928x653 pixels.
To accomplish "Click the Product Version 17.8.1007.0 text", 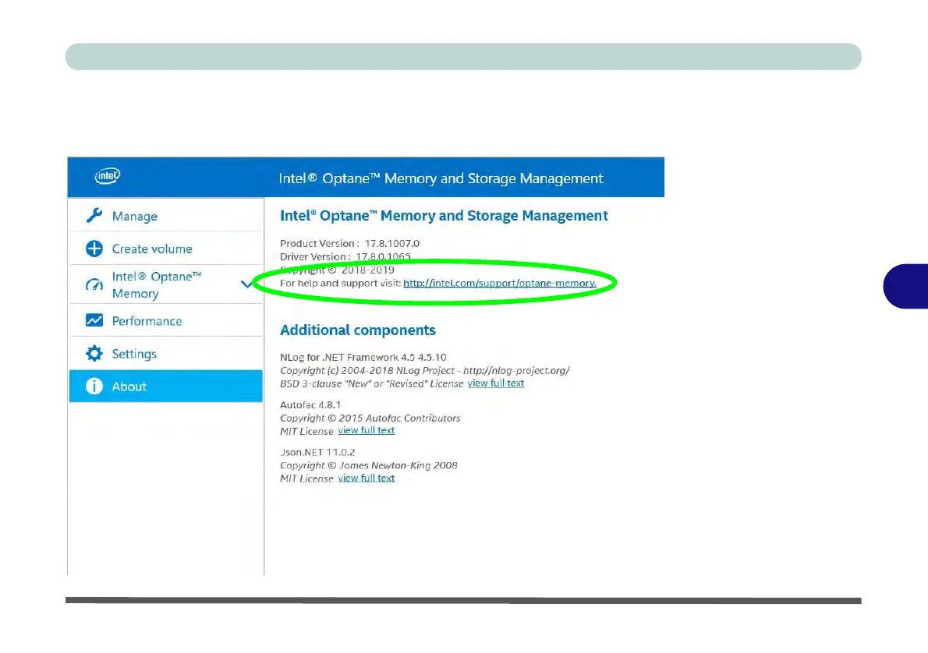I will pyautogui.click(x=350, y=243).
